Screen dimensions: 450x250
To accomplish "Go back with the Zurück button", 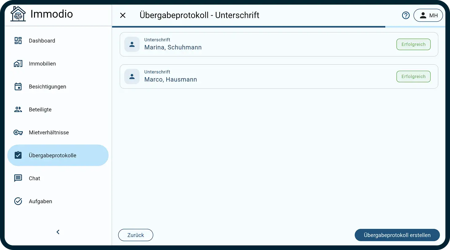I will pos(136,235).
